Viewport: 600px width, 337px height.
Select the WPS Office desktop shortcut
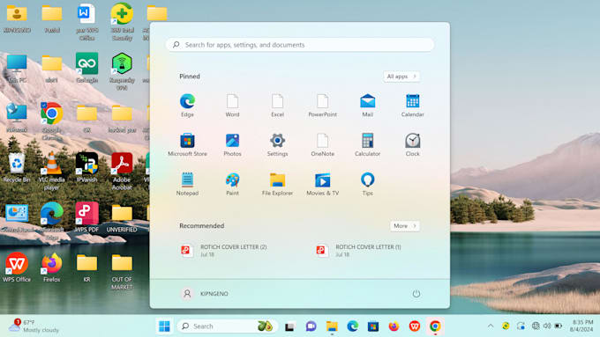[x=17, y=267]
